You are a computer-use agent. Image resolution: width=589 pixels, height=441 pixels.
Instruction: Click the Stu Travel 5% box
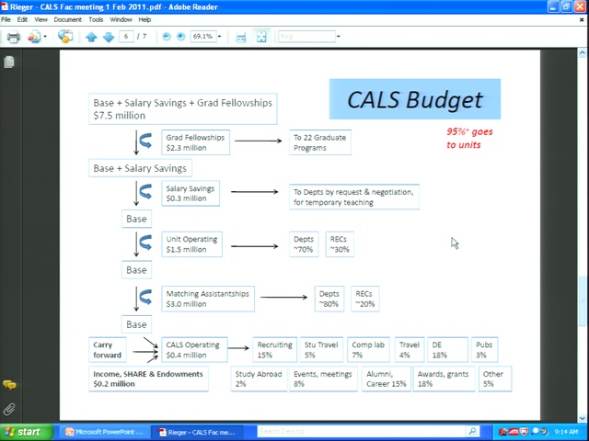[321, 350]
